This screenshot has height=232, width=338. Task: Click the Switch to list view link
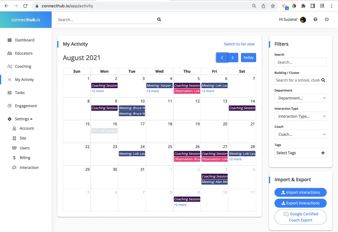coord(239,44)
